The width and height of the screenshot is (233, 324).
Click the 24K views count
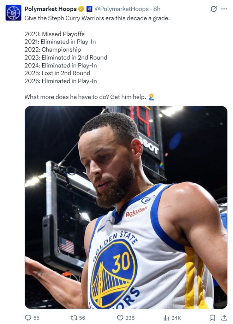point(176,318)
